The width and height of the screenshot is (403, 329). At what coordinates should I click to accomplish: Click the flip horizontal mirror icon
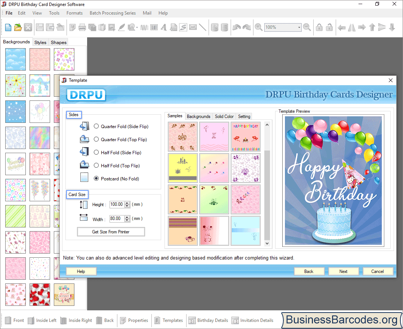click(351, 27)
